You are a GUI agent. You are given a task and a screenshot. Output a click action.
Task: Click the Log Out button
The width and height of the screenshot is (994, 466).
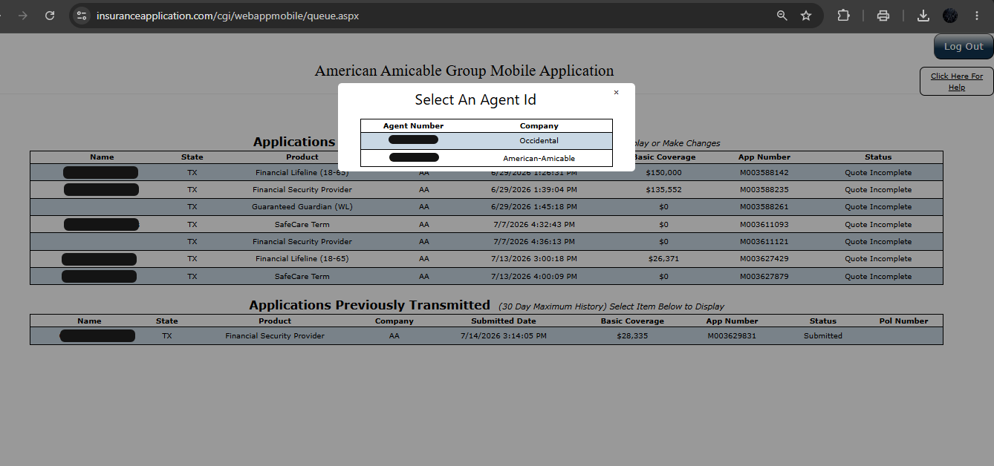(x=964, y=47)
